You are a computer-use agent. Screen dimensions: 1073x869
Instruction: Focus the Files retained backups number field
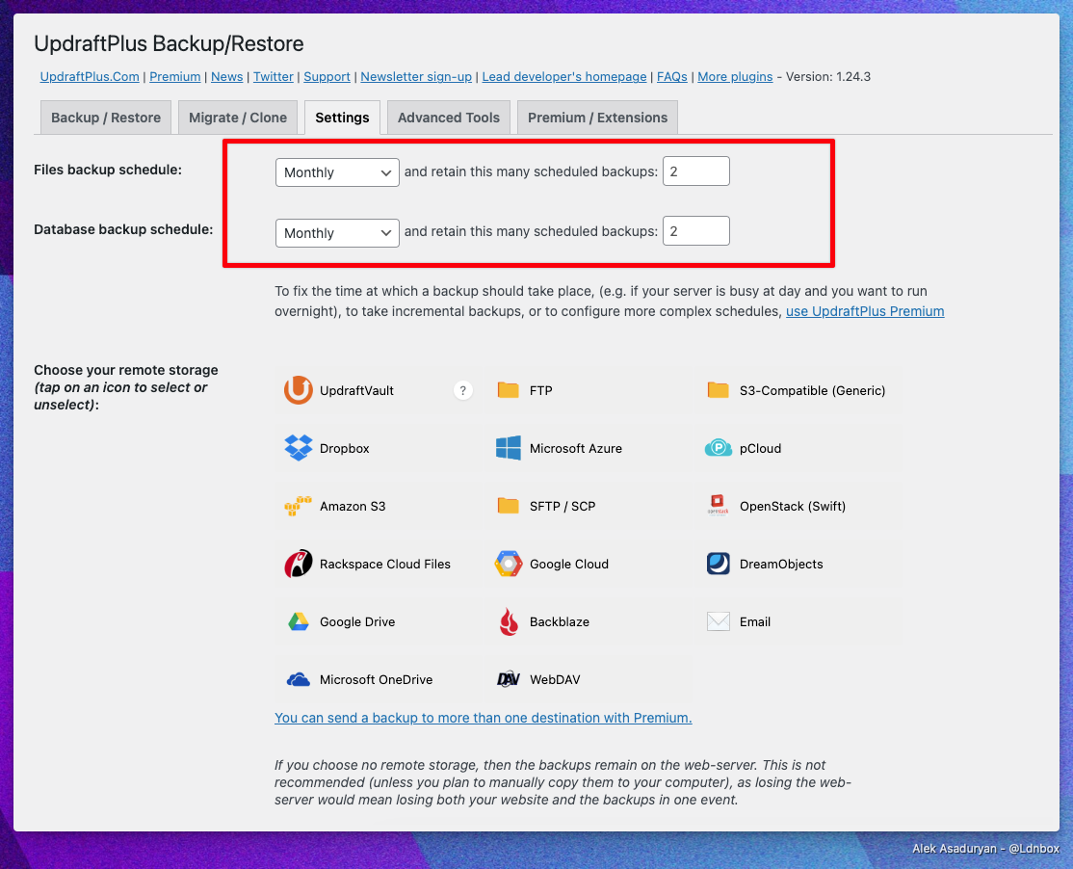click(696, 171)
